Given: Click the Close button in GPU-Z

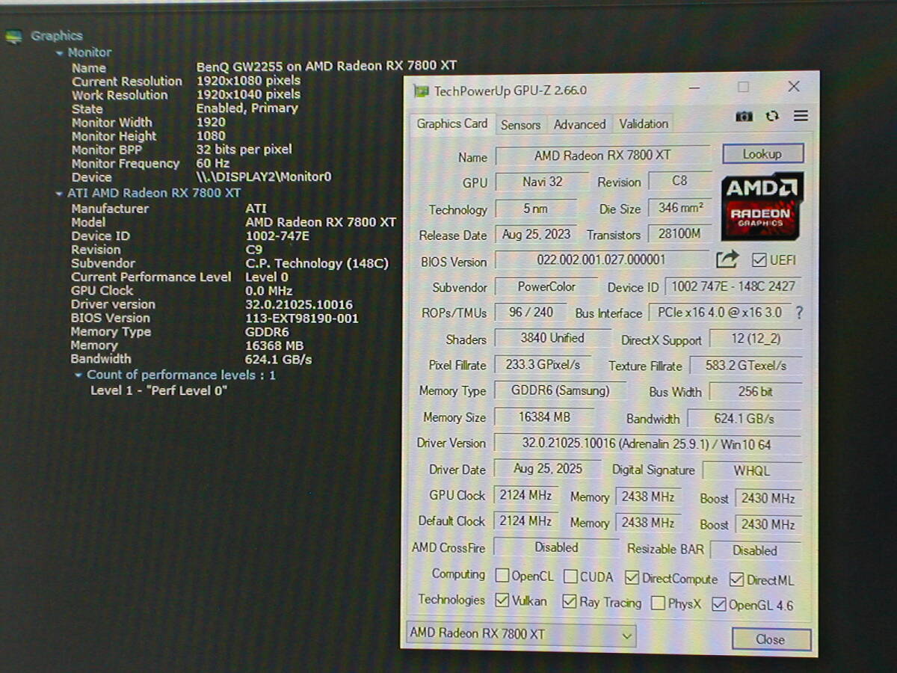Looking at the screenshot, I should 771,639.
